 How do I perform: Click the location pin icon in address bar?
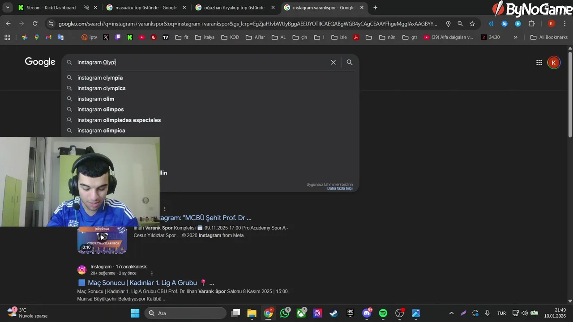[x=448, y=24]
